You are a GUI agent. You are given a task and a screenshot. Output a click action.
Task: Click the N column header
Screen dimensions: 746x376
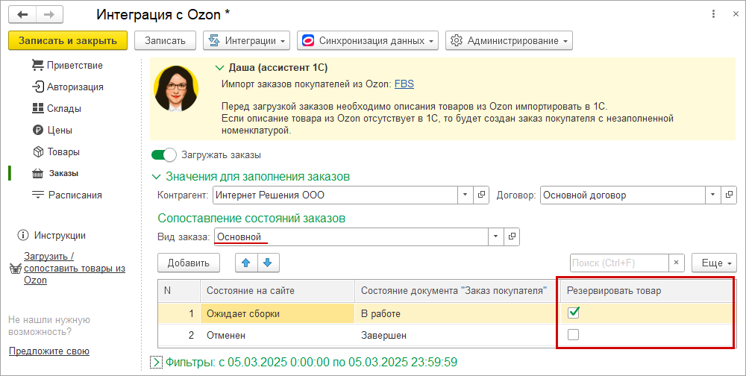[179, 290]
